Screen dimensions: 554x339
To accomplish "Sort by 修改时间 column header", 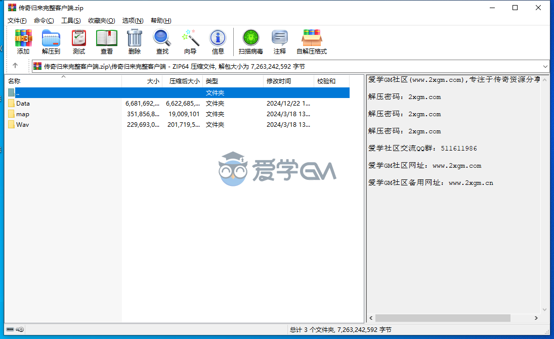I will point(289,81).
